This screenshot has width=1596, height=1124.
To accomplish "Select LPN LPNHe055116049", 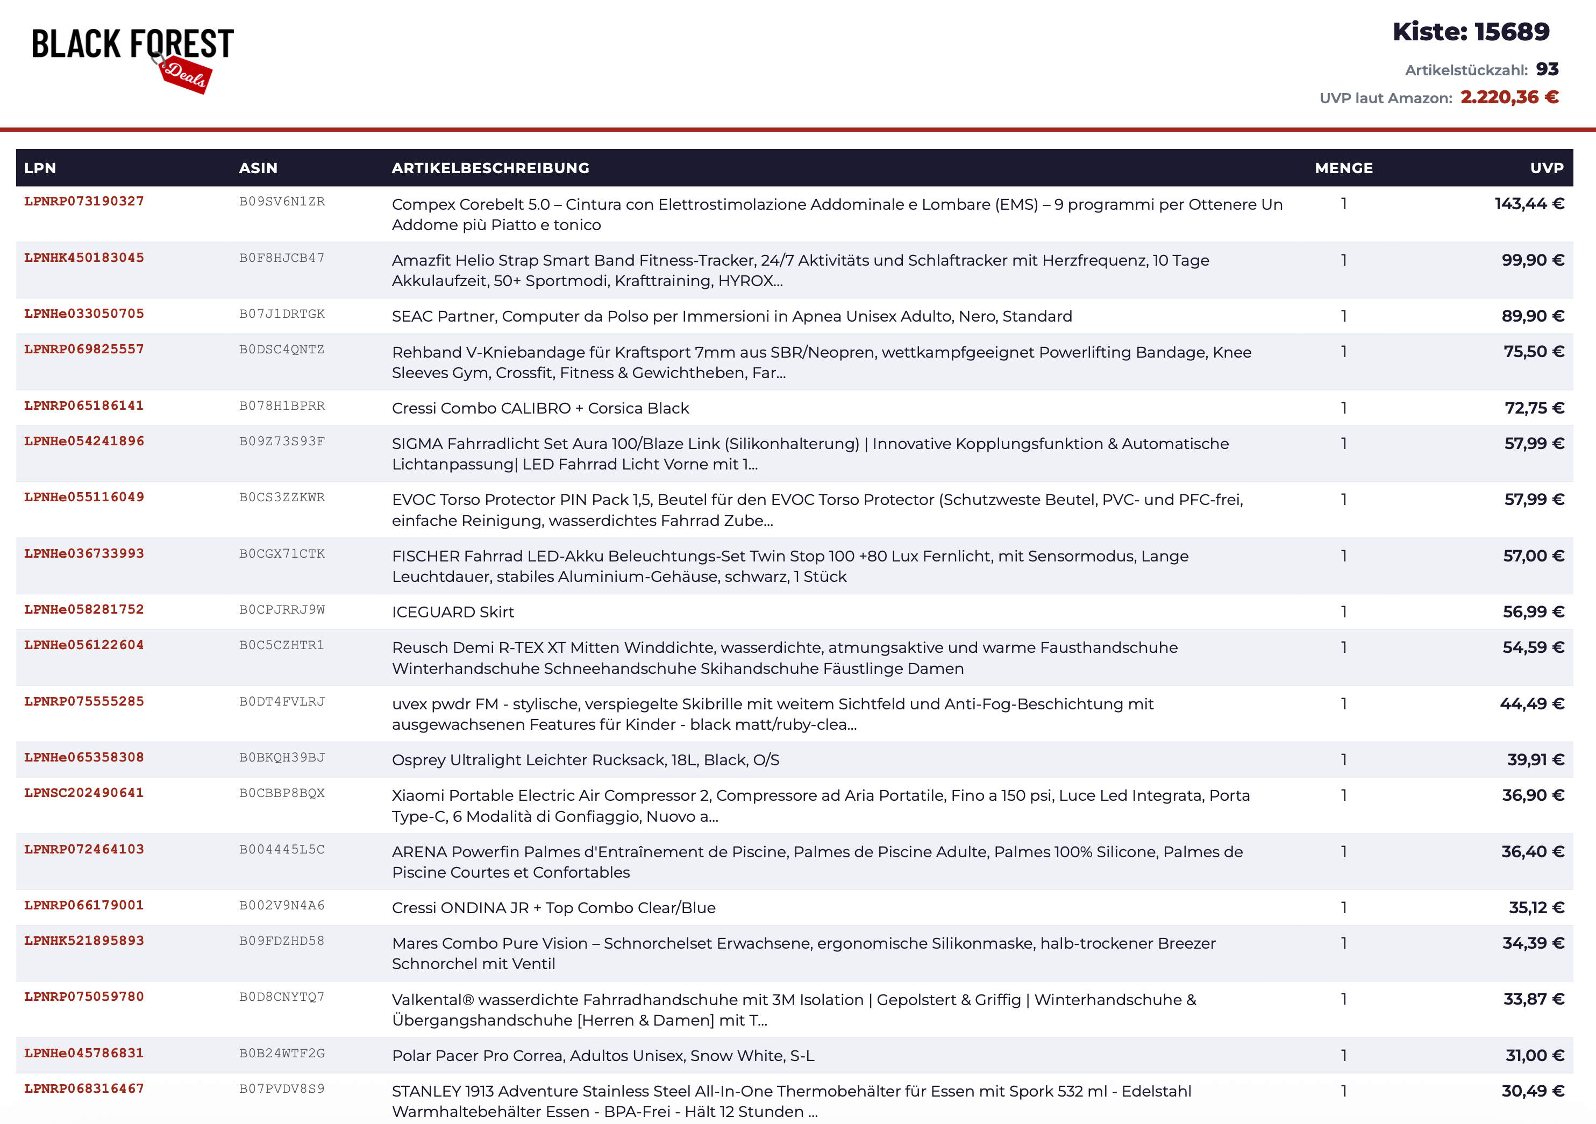I will click(x=84, y=497).
